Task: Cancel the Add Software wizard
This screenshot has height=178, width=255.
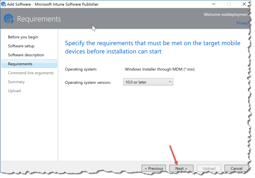Action: coord(236,169)
